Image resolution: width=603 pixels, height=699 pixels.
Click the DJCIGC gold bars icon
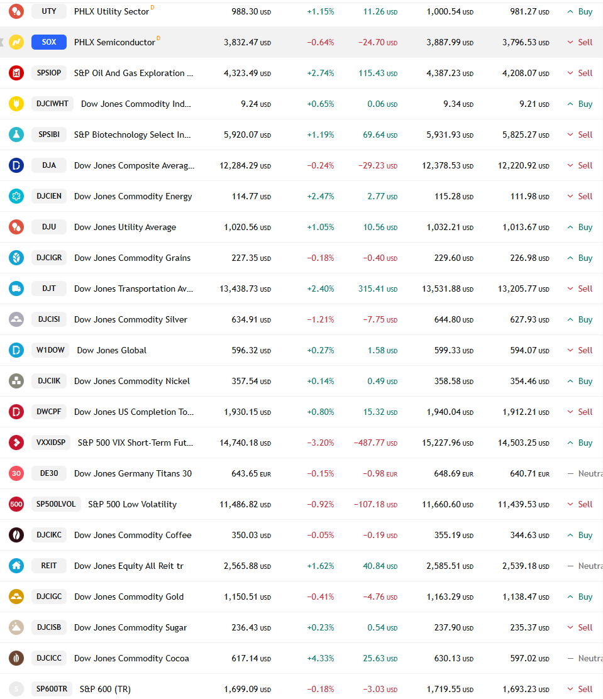point(16,595)
